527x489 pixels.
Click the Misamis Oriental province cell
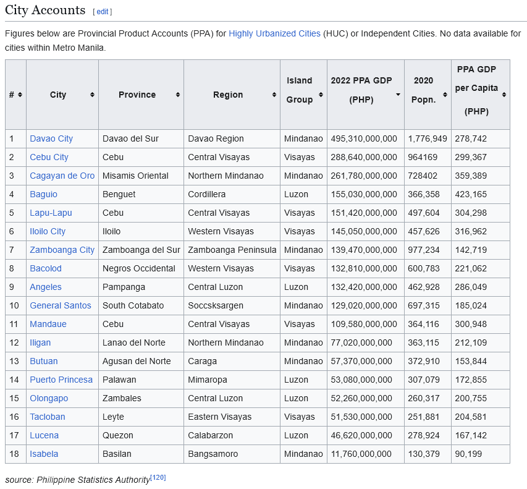click(x=141, y=176)
